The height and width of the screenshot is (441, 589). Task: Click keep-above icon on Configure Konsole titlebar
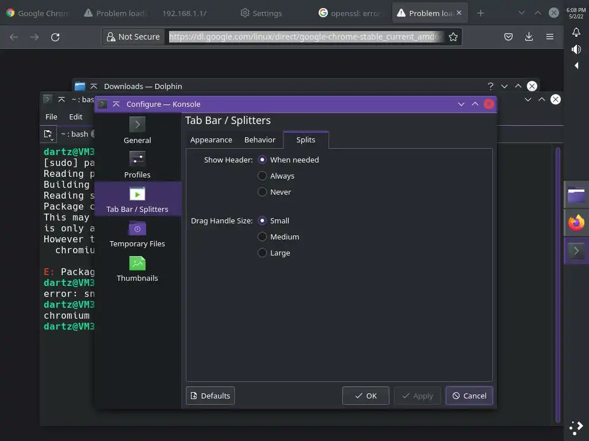point(116,104)
